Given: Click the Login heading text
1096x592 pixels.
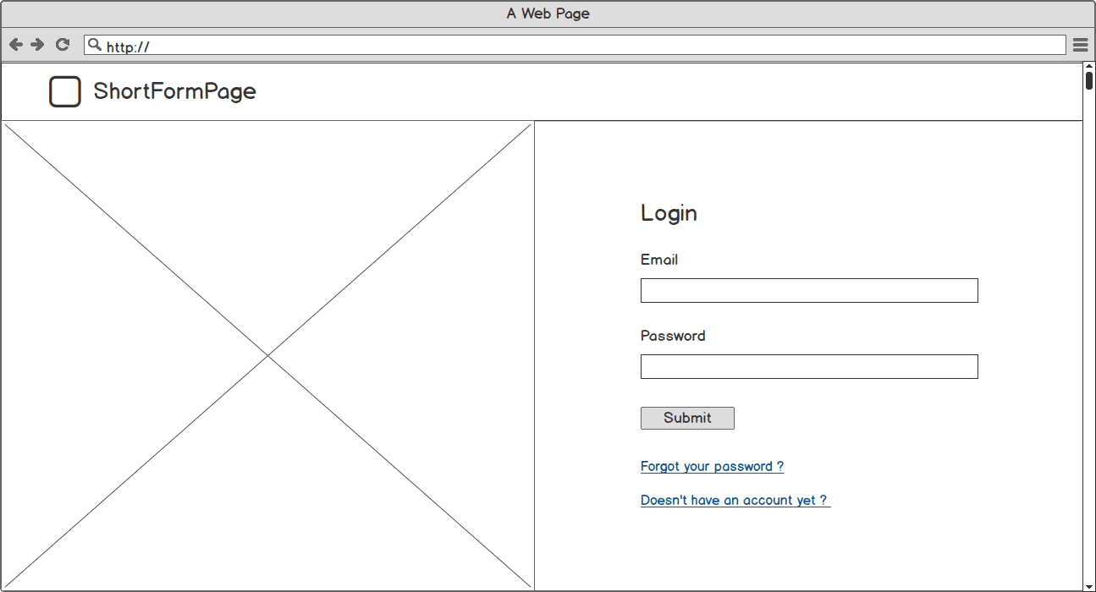Looking at the screenshot, I should [x=669, y=213].
